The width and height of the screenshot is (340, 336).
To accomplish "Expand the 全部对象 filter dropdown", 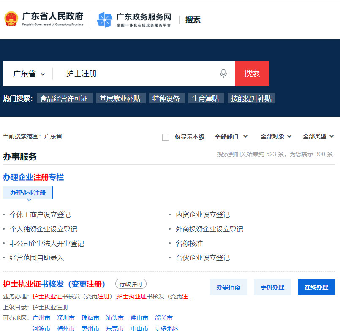I will [x=276, y=136].
